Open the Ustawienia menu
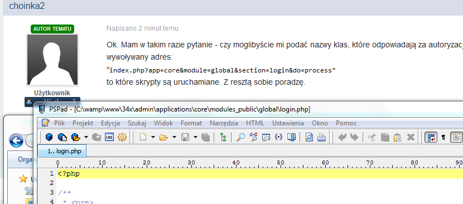The image size is (463, 204). point(288,123)
